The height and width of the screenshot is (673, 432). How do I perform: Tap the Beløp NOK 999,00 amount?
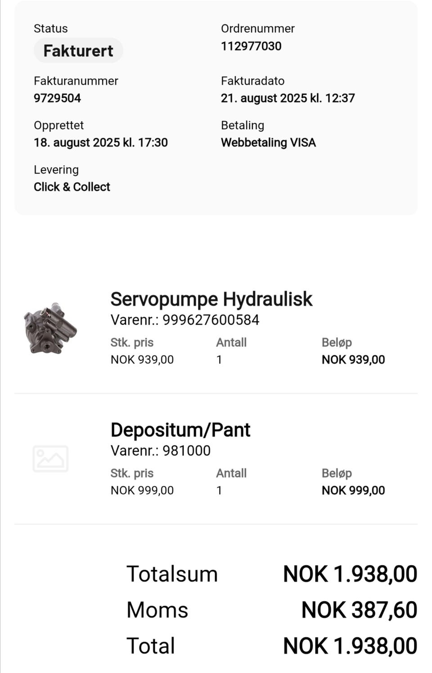click(x=353, y=490)
